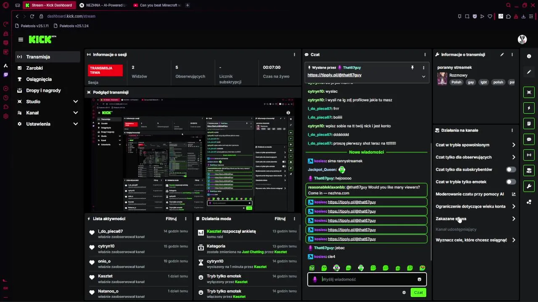
Task: Select the lgbt tag chip
Action: click(x=484, y=82)
